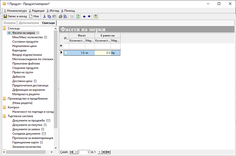This screenshot has width=236, height=156.
Task: Select the Списъци folder in the tree
Action: point(14,28)
